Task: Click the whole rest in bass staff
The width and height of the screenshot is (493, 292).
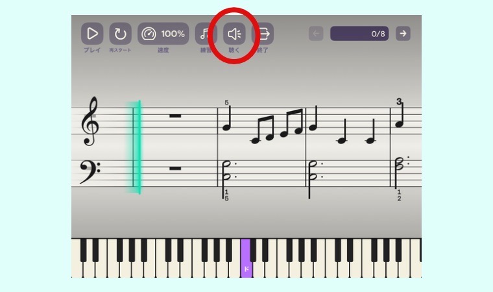Action: coord(175,168)
